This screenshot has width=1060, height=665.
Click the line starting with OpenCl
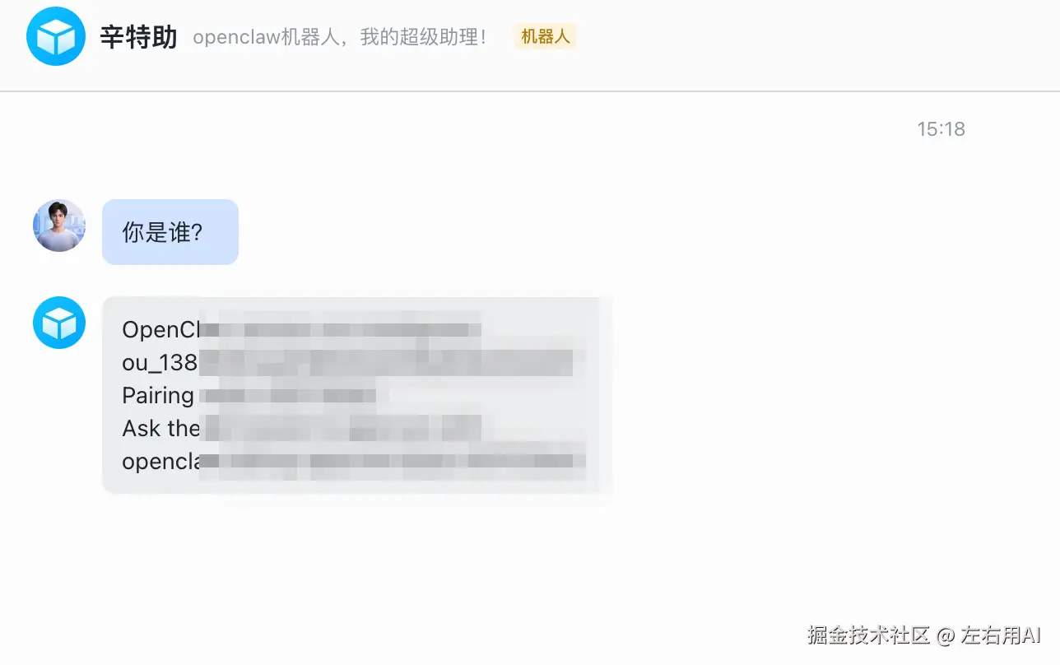(x=301, y=329)
